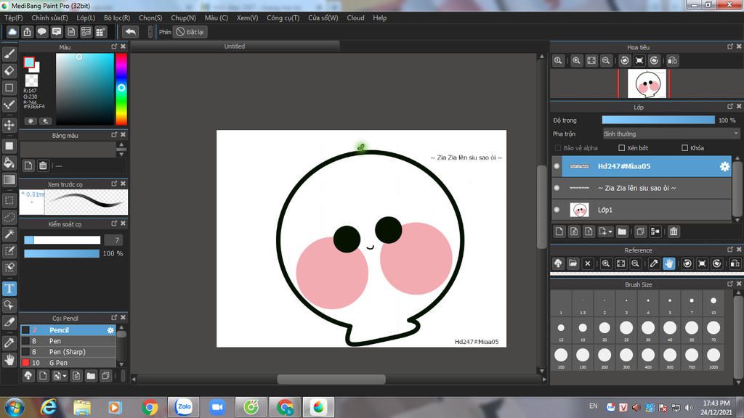
Task: Select the Bucket fill tool
Action: pos(9,163)
